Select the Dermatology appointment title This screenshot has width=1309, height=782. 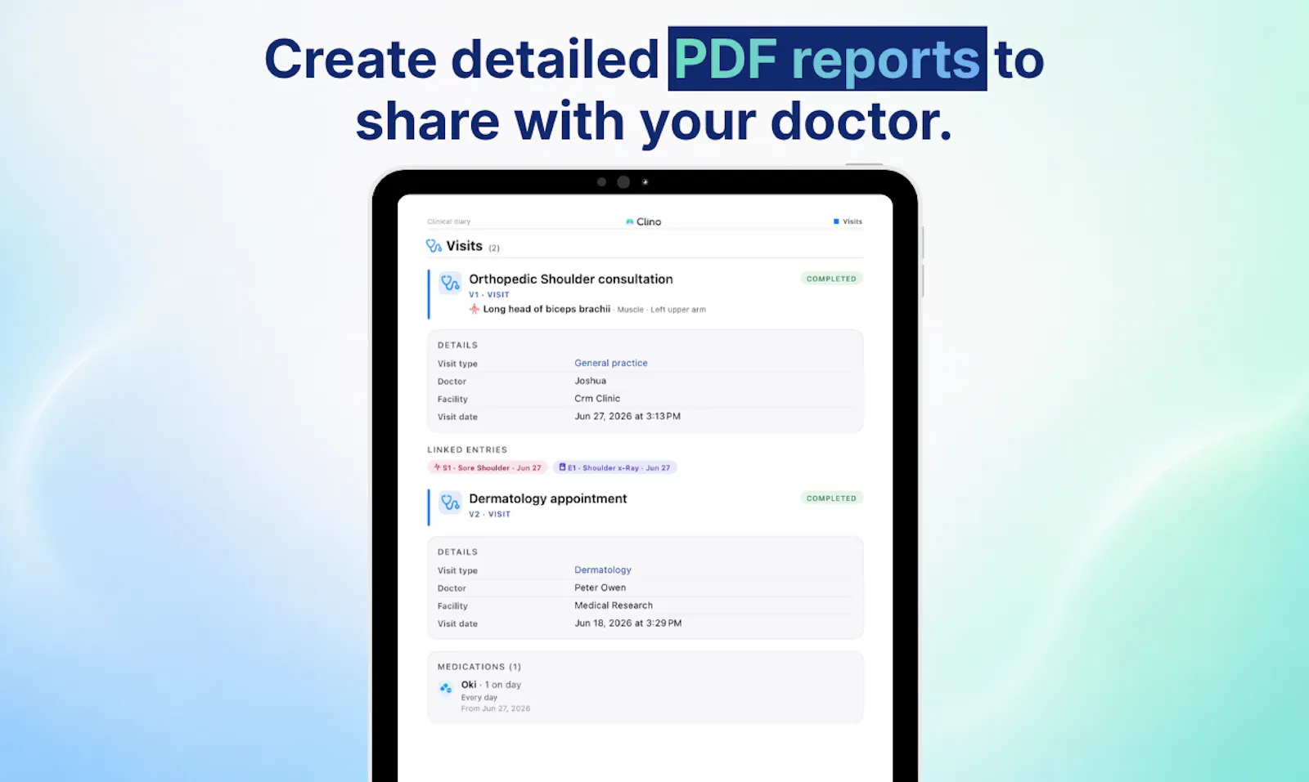coord(547,498)
